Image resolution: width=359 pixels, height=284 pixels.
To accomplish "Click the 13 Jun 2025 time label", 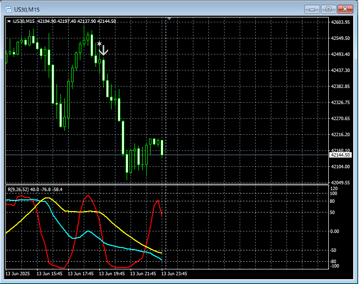I will [18, 273].
